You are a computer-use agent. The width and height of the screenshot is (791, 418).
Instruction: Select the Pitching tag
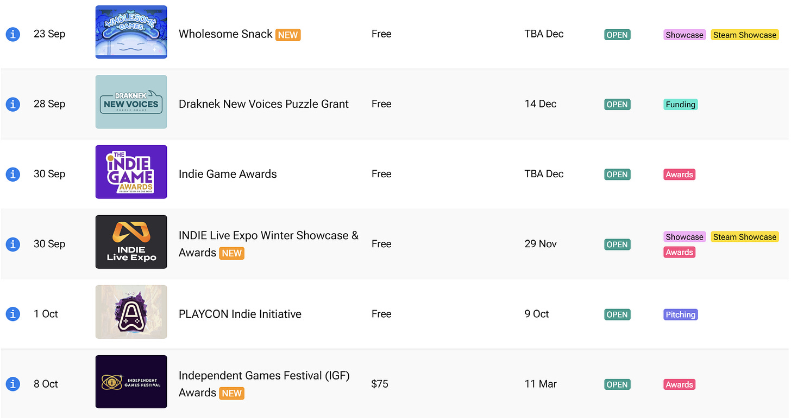[x=681, y=314]
